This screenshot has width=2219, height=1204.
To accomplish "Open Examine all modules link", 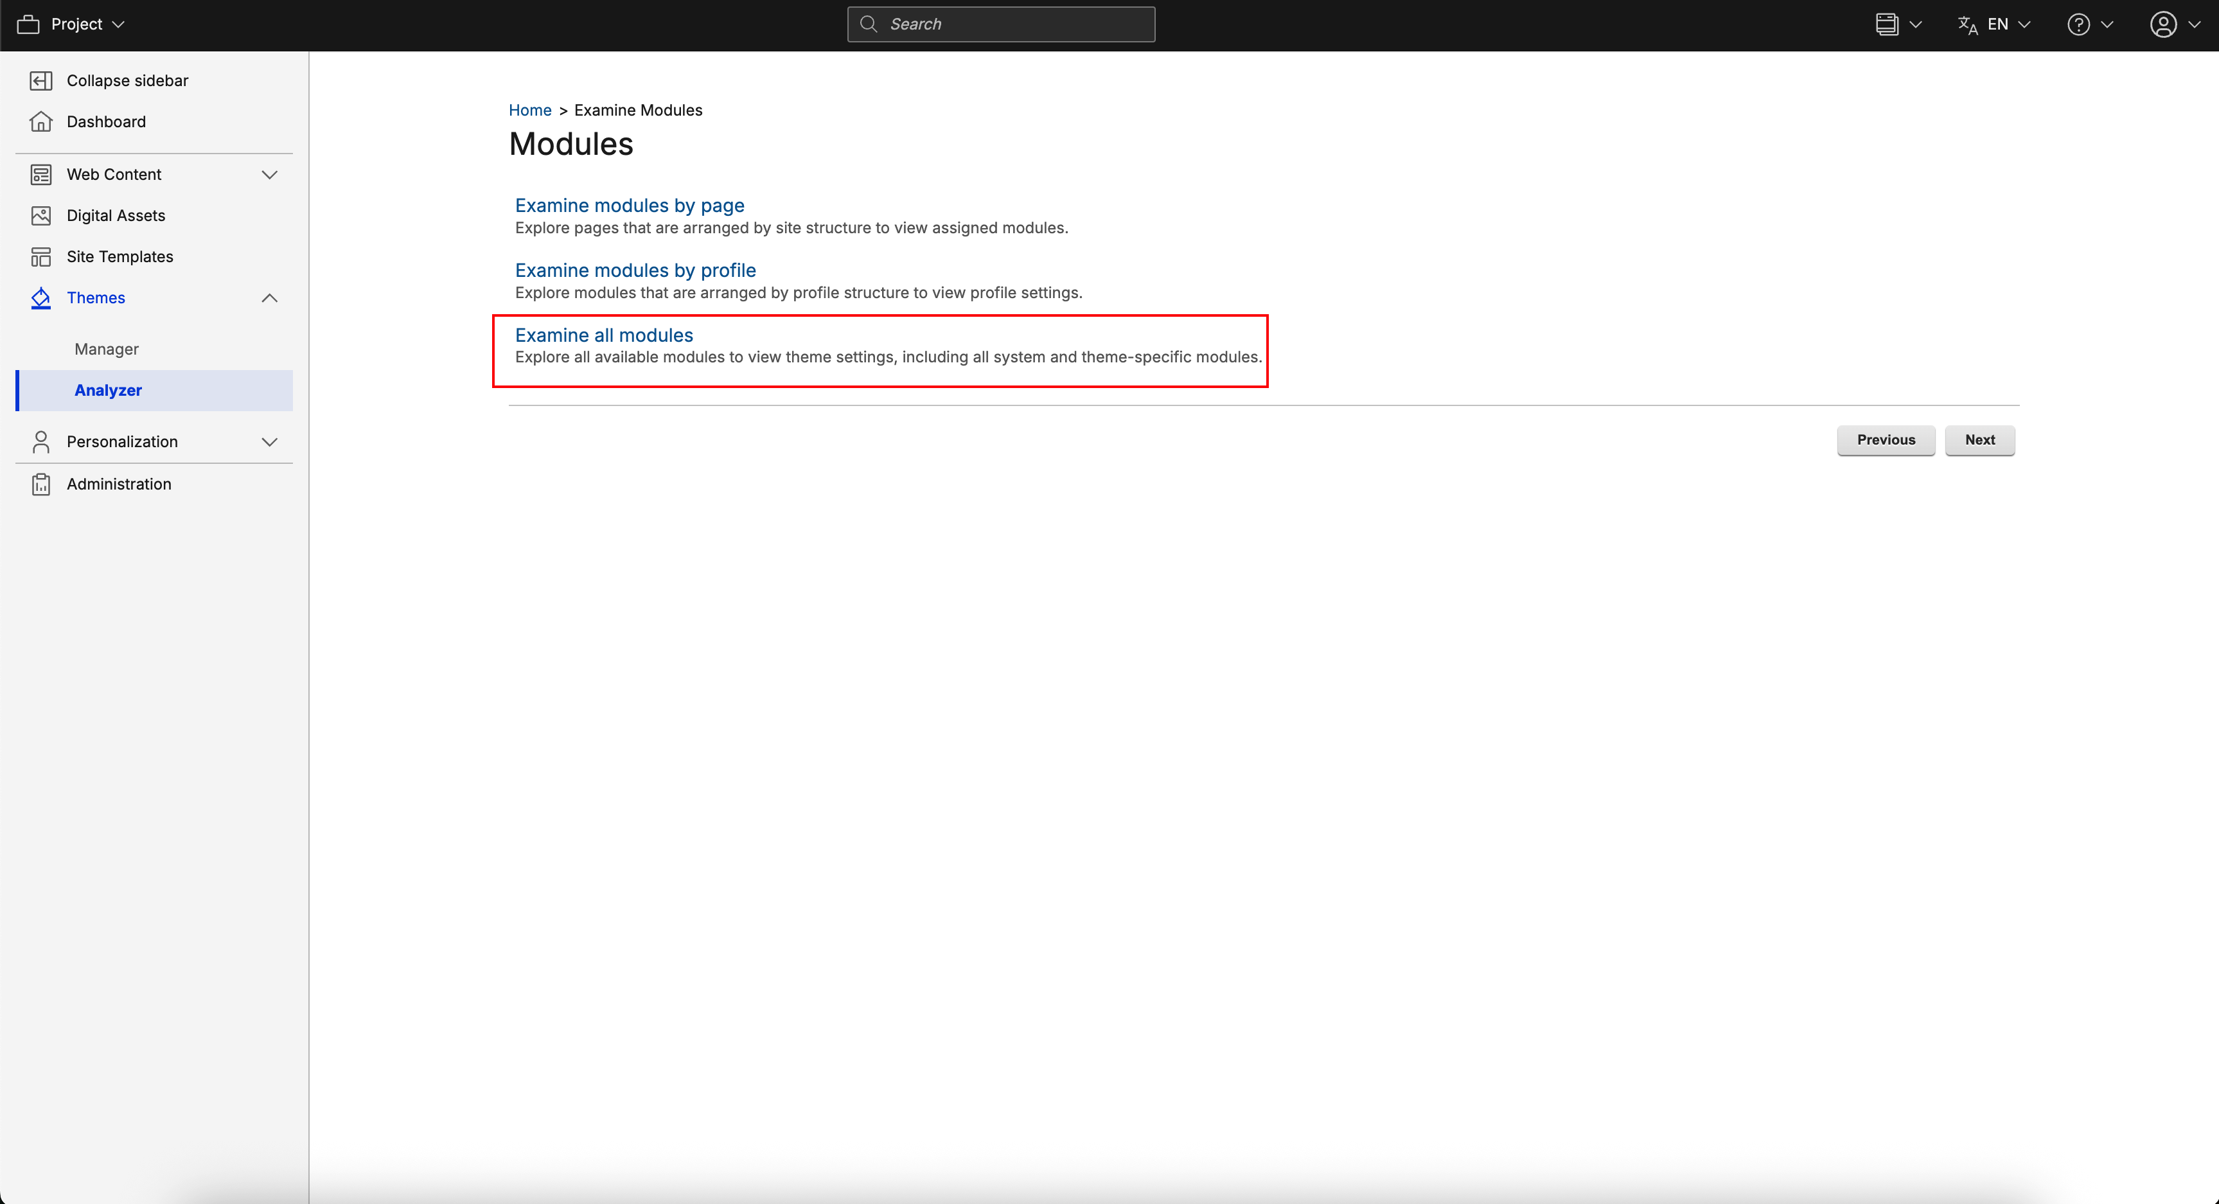I will coord(603,335).
